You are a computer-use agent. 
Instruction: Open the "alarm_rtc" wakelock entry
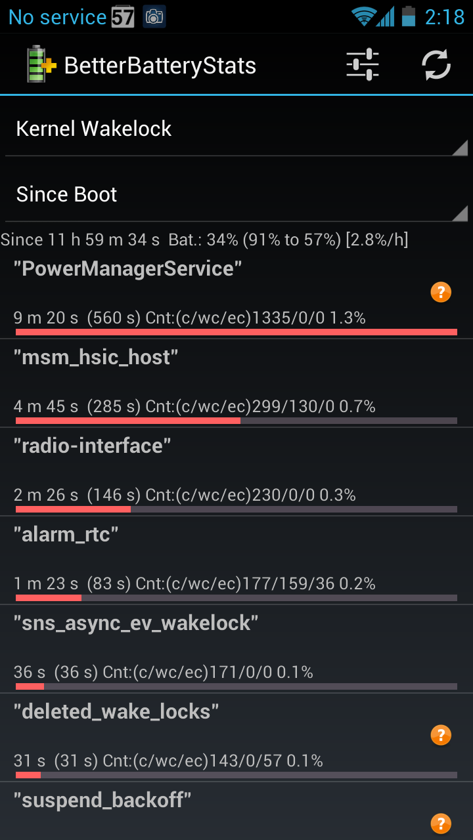[236, 560]
